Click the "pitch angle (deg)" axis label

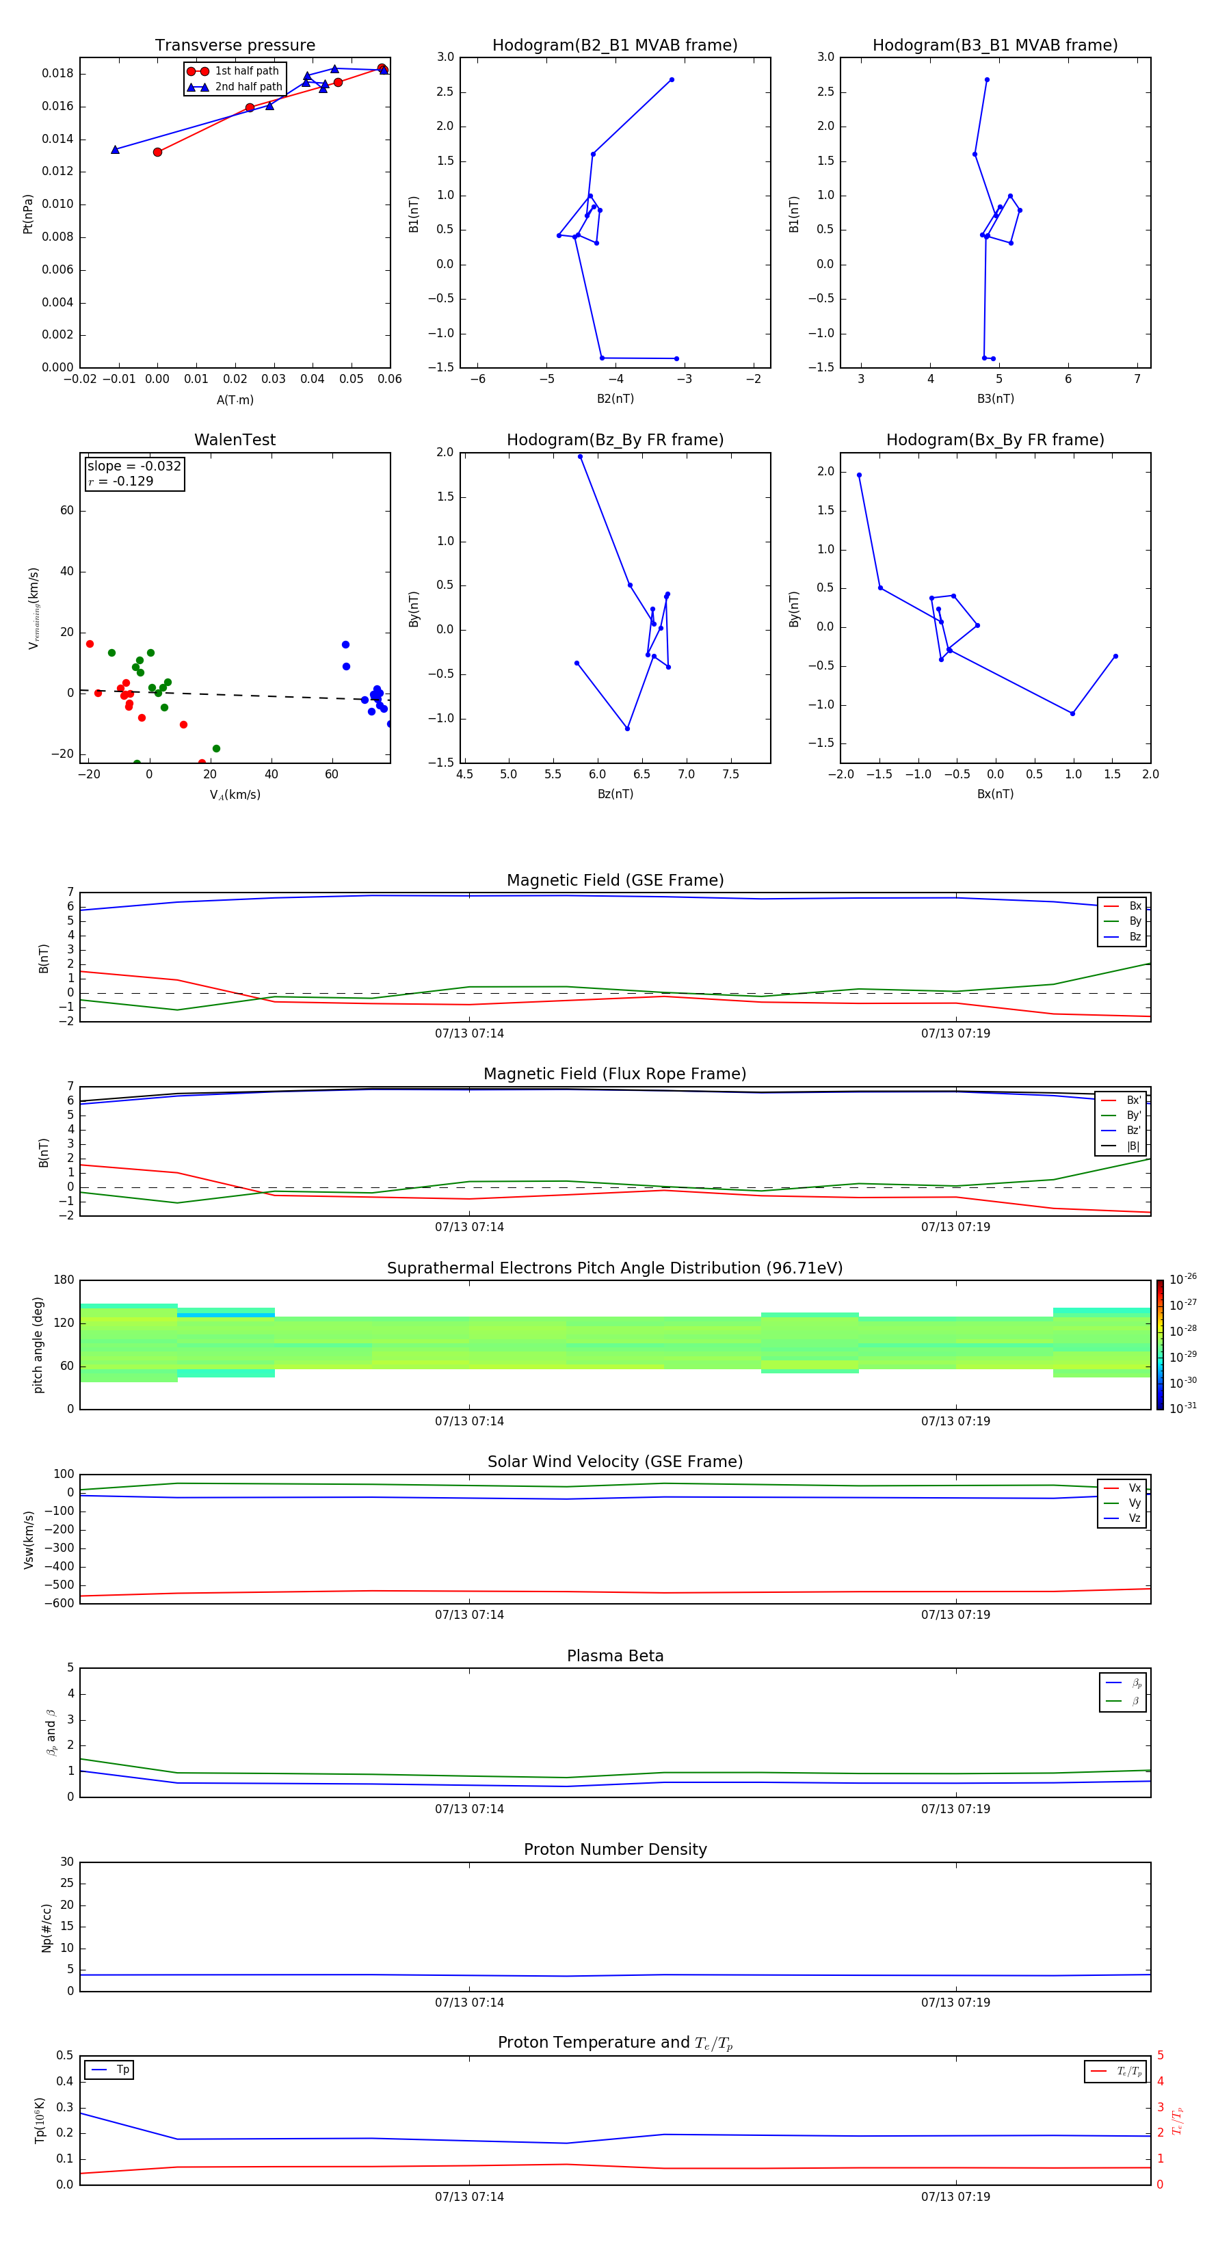point(38,1345)
